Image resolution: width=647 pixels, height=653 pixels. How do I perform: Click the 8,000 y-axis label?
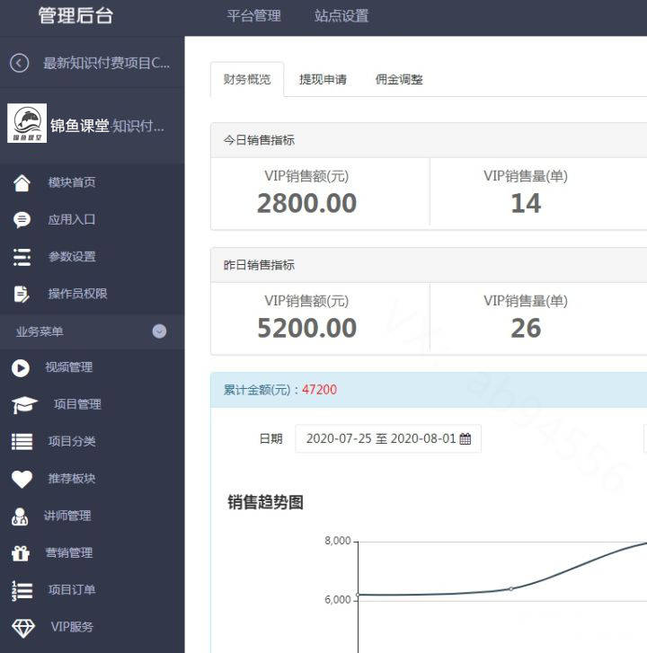tap(338, 541)
